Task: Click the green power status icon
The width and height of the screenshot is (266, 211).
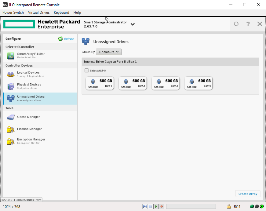Action: tap(262, 206)
